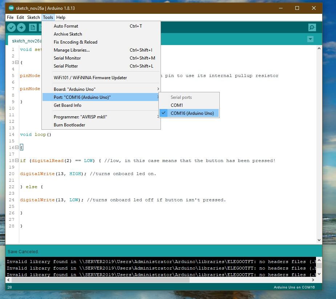Open Manage Libraries... entry

coord(101,50)
